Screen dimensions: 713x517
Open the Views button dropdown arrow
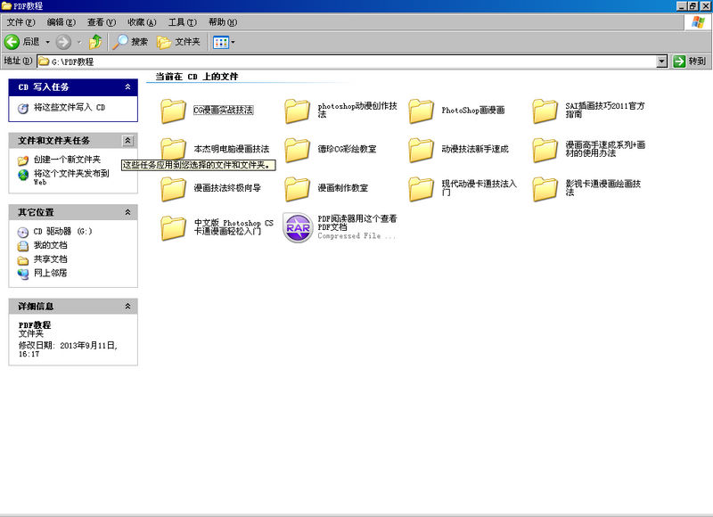point(233,42)
